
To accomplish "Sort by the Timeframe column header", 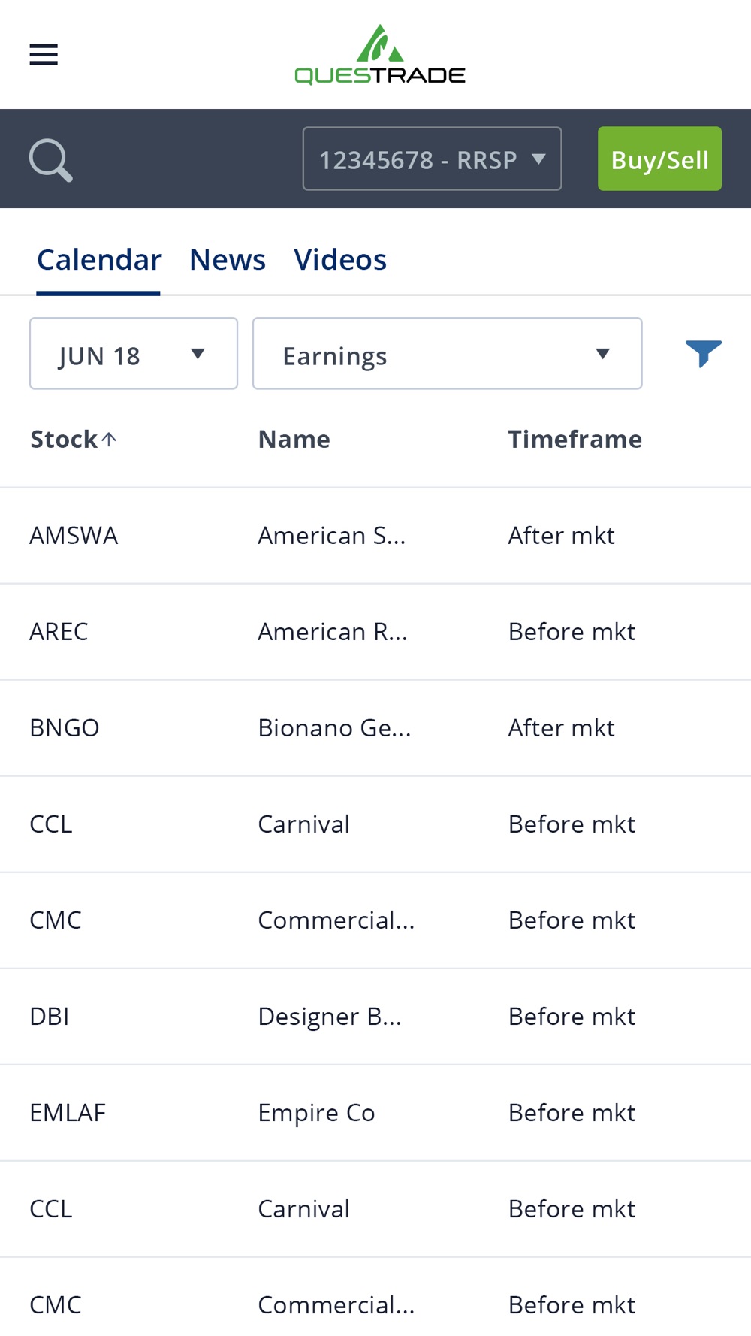I will click(x=575, y=440).
